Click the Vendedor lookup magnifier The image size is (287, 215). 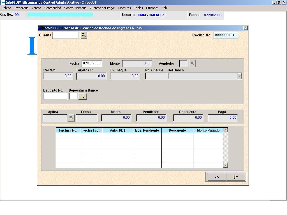192,64
